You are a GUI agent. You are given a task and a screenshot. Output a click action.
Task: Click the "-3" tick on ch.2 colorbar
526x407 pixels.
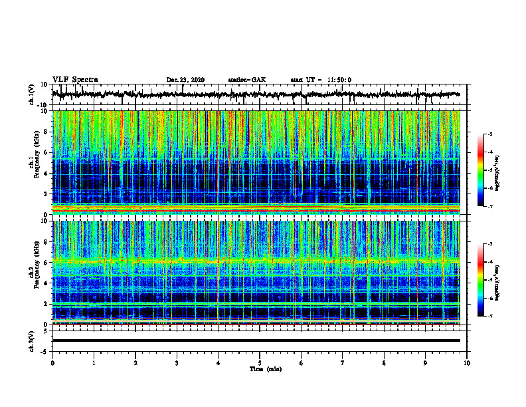click(489, 244)
